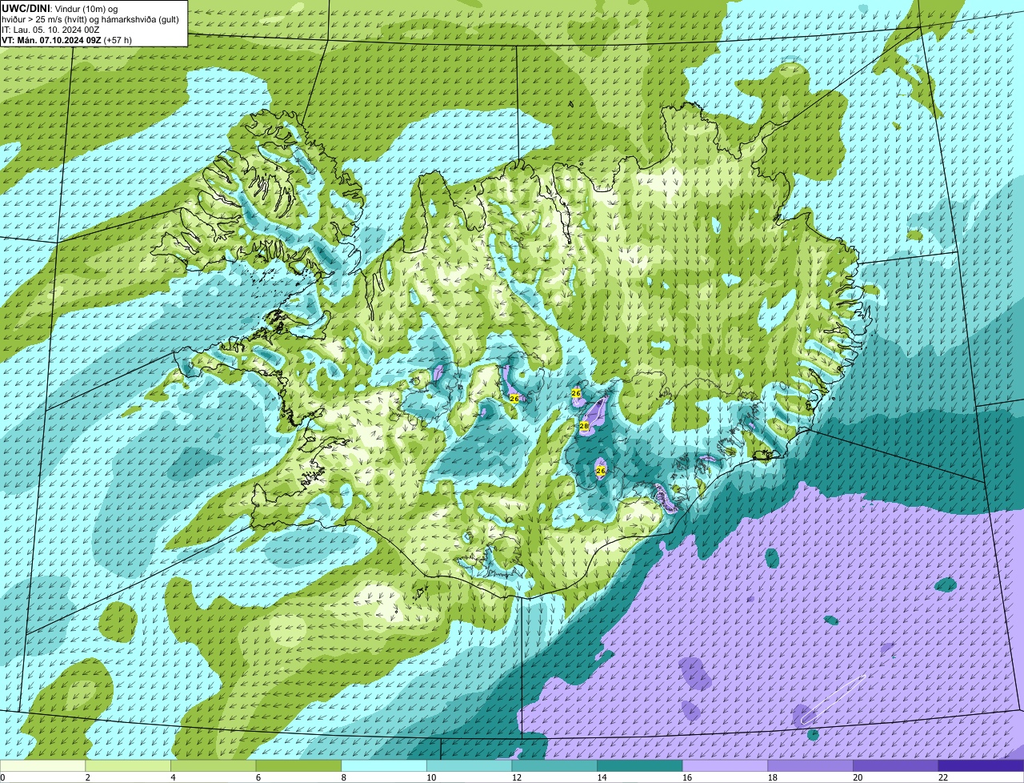Choose the 16–18 m/s light lavender swatch

click(726, 765)
